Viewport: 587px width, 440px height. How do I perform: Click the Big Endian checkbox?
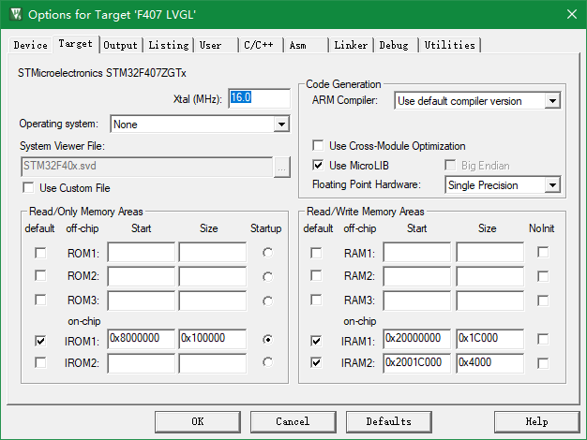[x=450, y=165]
